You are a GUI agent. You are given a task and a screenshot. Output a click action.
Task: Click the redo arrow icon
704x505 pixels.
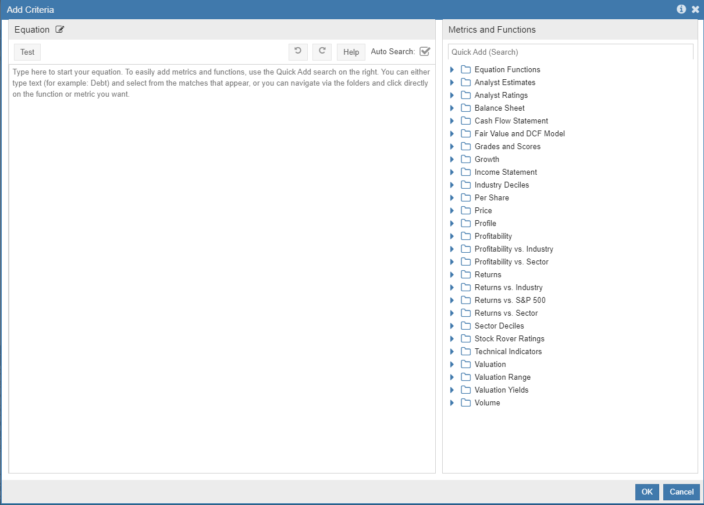322,52
